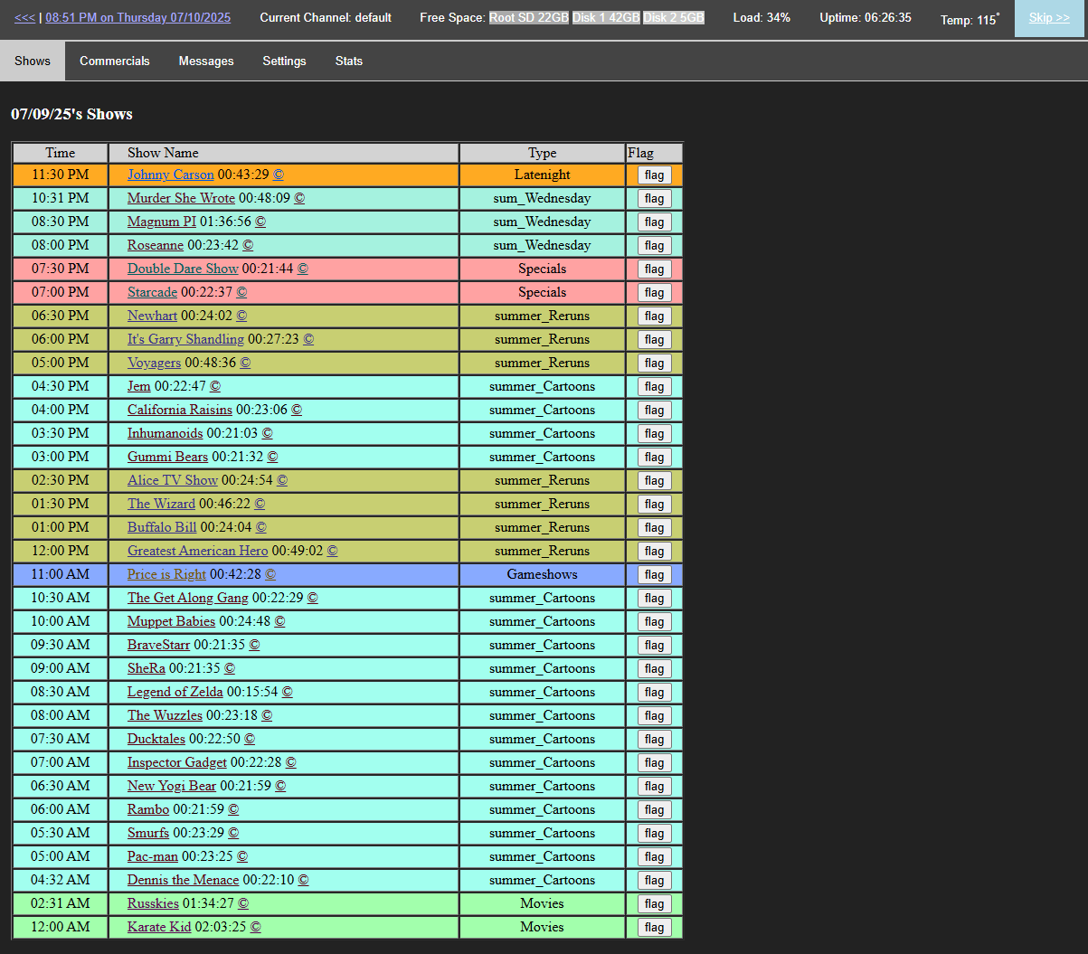Flag the Price is Right gameshow
1088x954 pixels.
pyautogui.click(x=655, y=575)
